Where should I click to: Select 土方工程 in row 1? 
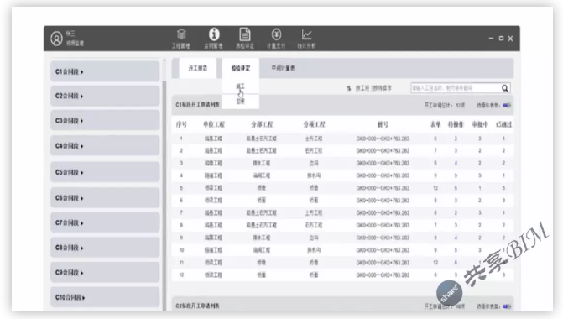tap(314, 139)
